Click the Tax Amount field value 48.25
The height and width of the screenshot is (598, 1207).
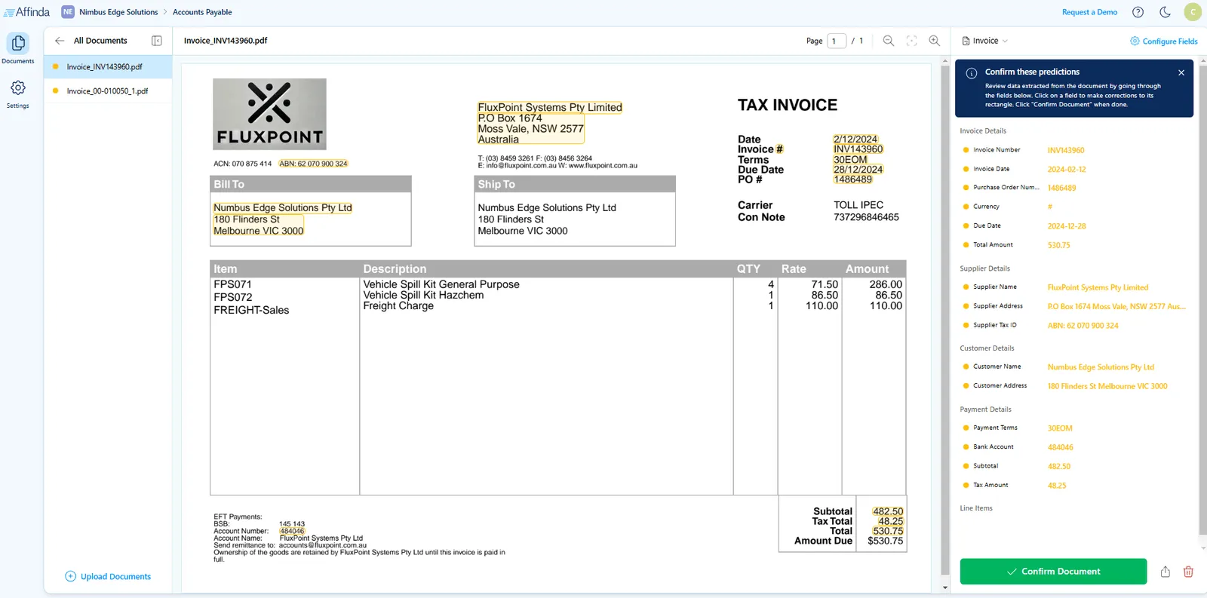pos(1057,486)
